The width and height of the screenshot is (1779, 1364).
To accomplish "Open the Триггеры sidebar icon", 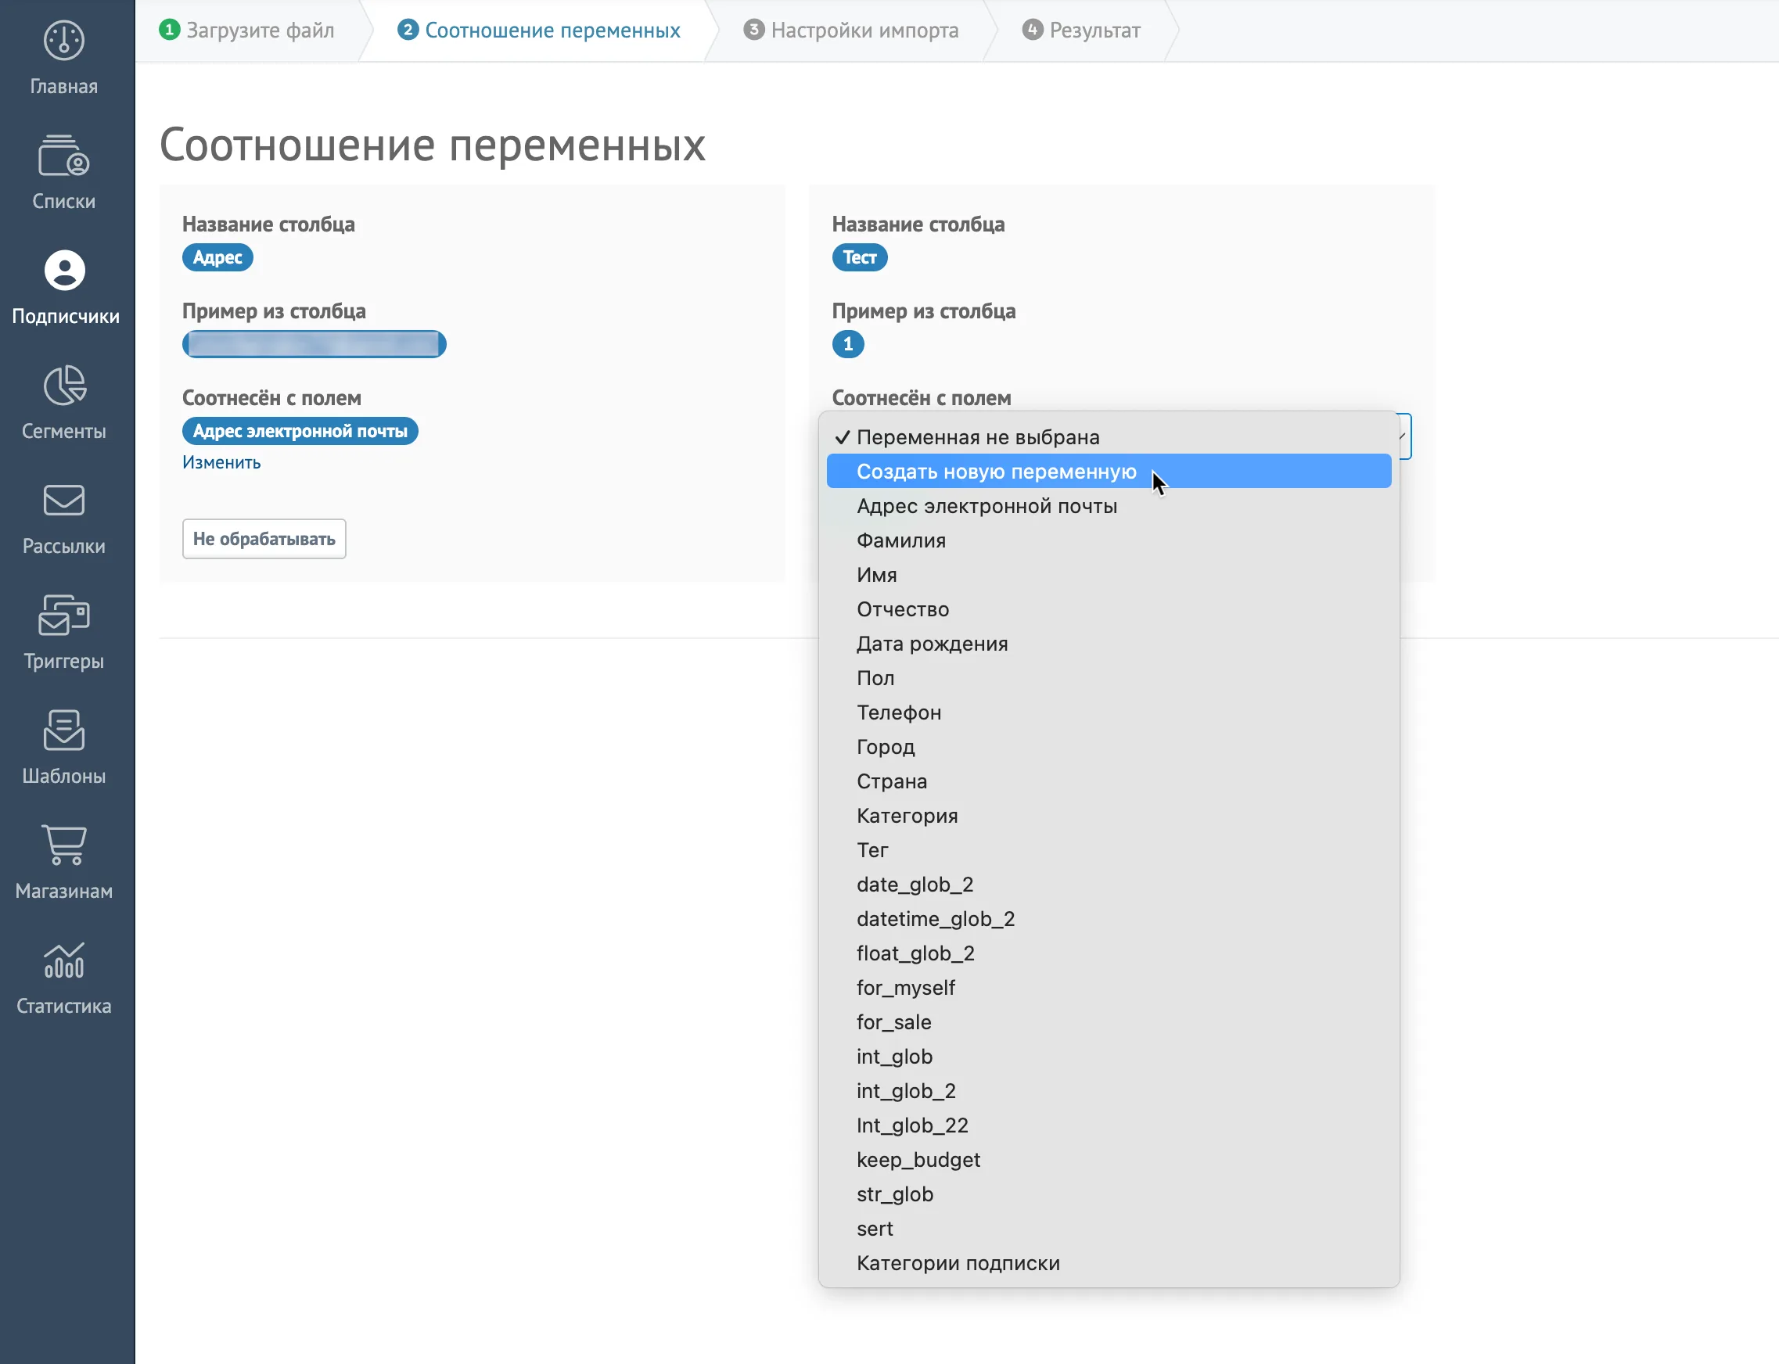I will tap(64, 615).
